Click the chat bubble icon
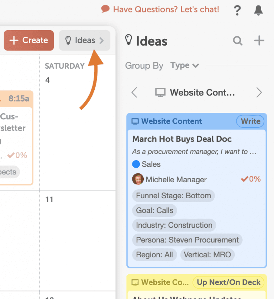This screenshot has height=299, width=274. (105, 9)
